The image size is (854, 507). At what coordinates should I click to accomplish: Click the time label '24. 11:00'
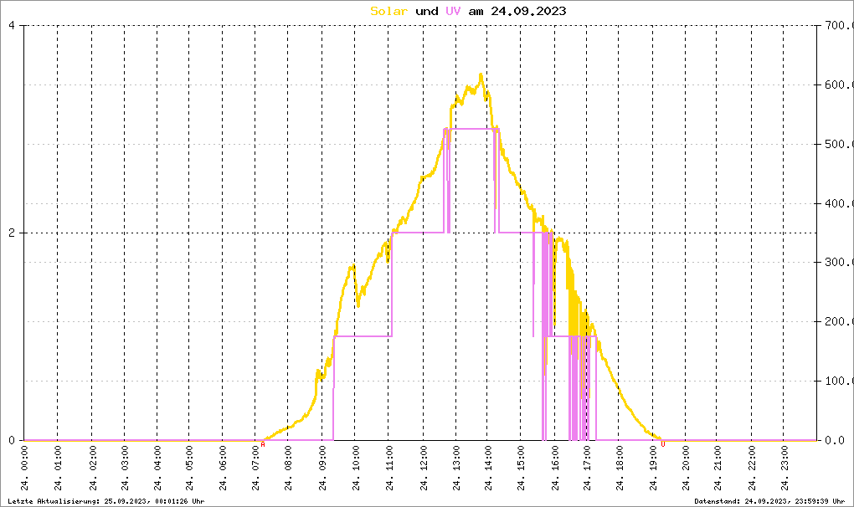coord(388,469)
